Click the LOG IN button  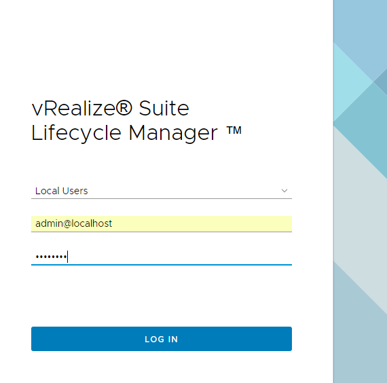(162, 339)
